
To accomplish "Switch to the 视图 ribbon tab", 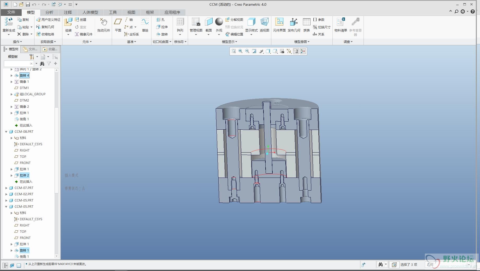I will point(131,12).
